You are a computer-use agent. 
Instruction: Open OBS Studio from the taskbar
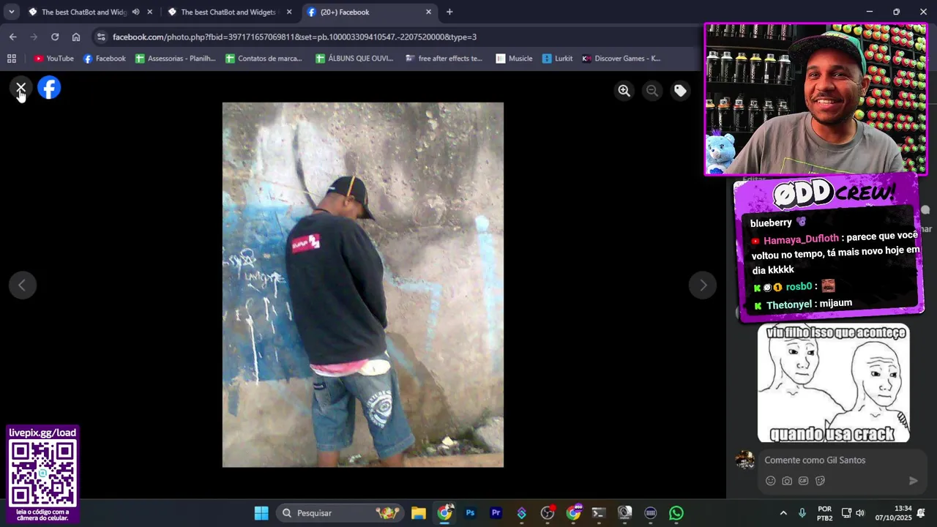pos(548,513)
